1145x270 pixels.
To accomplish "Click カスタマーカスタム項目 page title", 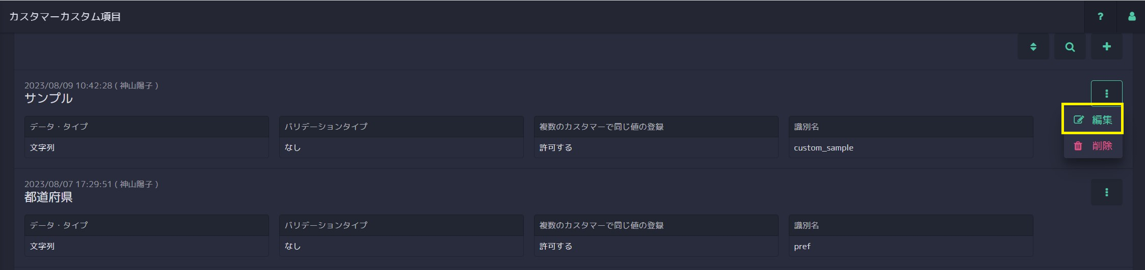I will (x=65, y=17).
